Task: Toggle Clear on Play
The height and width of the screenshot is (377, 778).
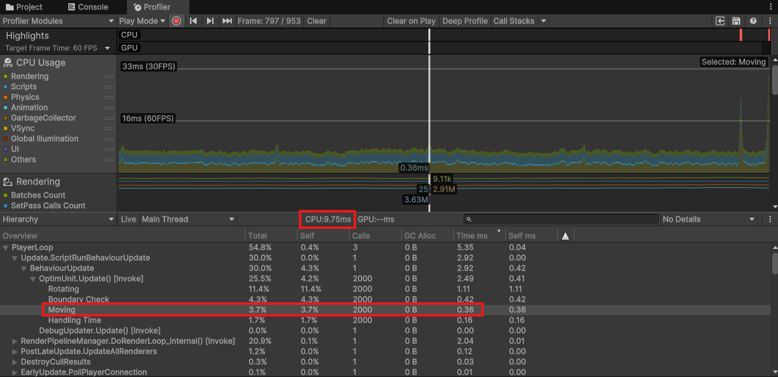Action: [411, 21]
